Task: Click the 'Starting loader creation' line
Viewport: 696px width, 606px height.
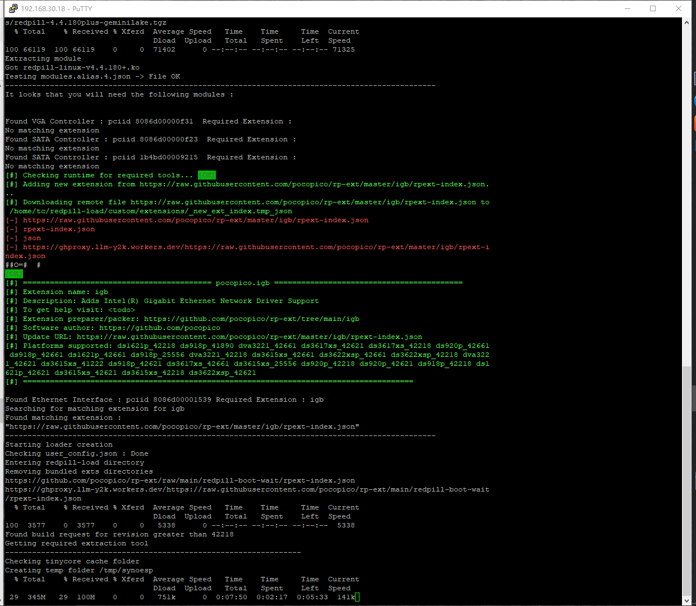Action: pos(59,444)
